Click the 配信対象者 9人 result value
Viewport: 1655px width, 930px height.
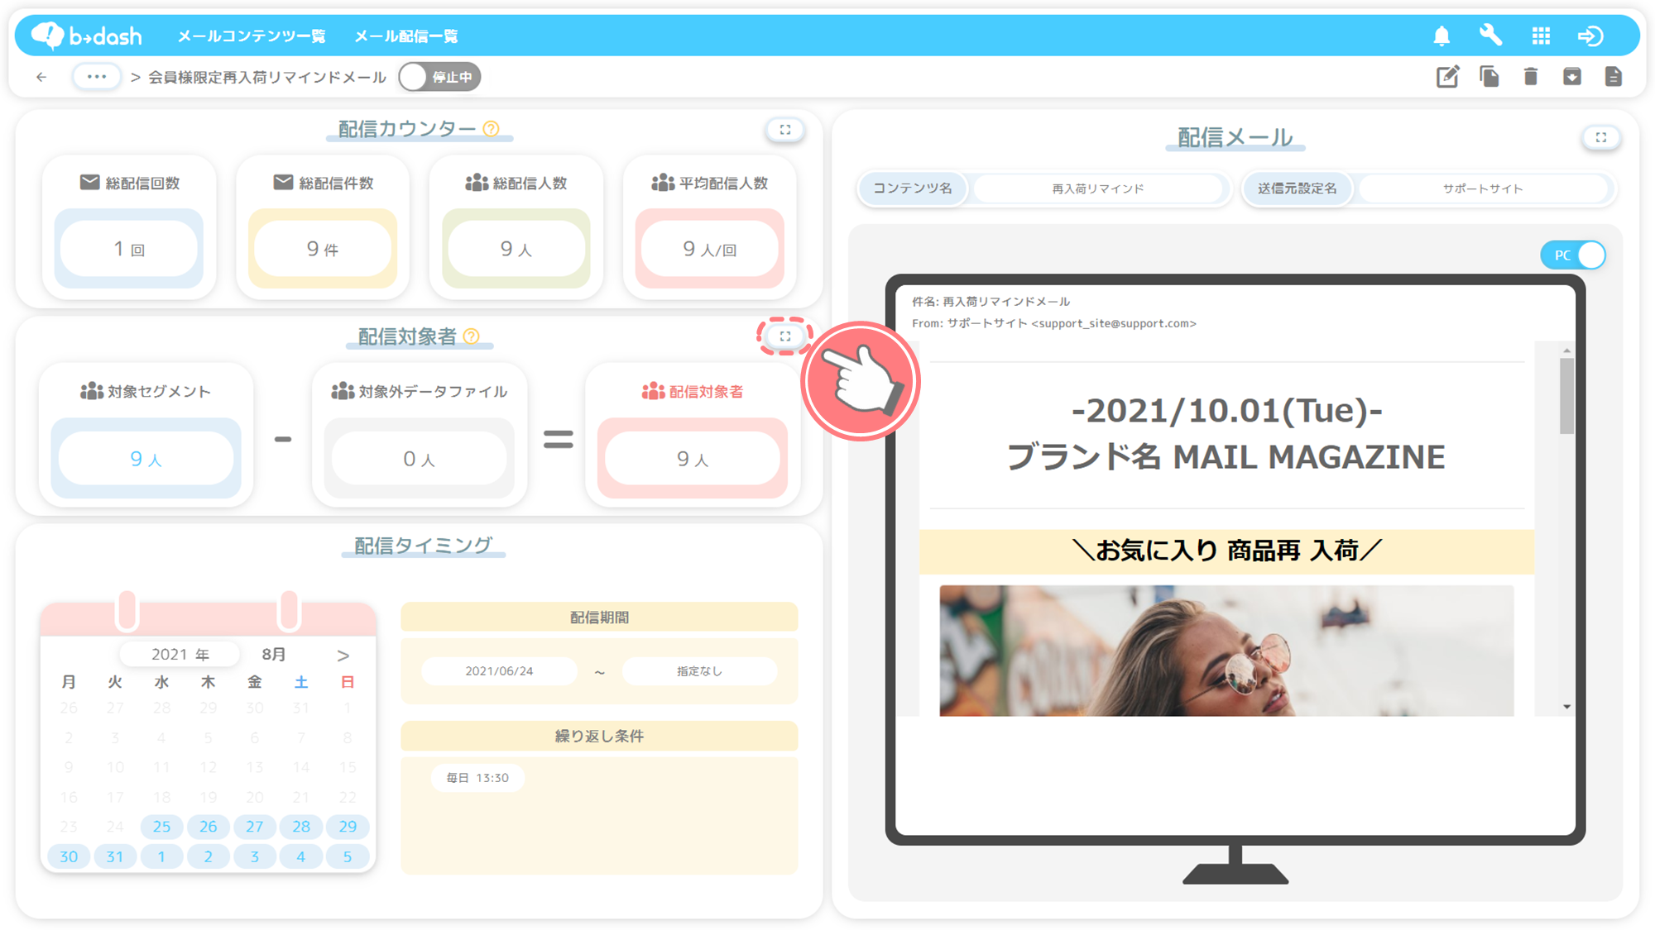[x=693, y=459]
